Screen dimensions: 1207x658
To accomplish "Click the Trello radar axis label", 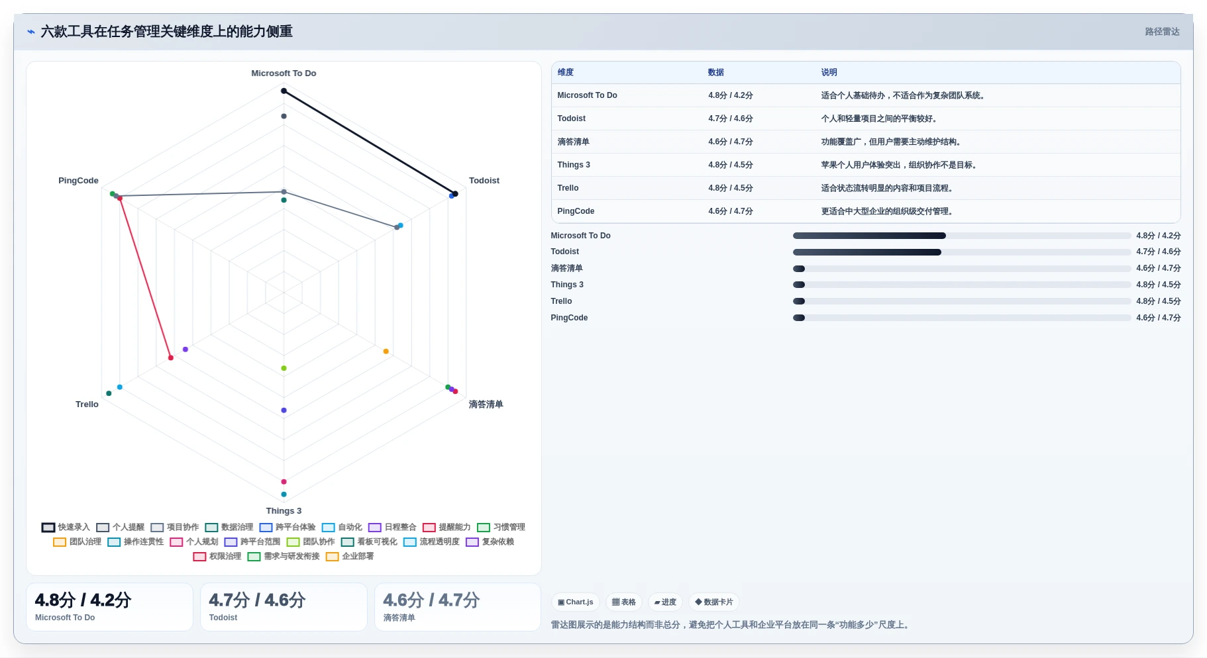I will tap(87, 404).
